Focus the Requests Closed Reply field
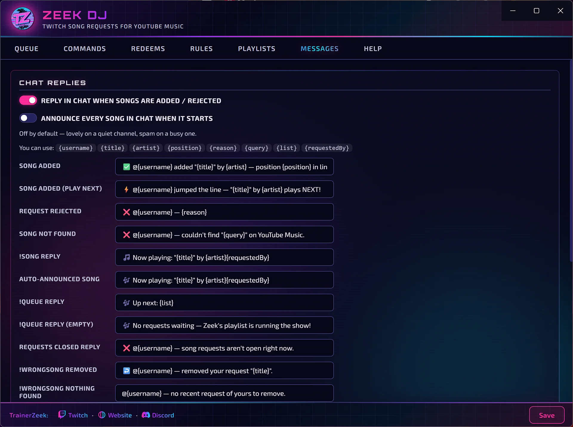Image resolution: width=573 pixels, height=427 pixels. coord(224,348)
